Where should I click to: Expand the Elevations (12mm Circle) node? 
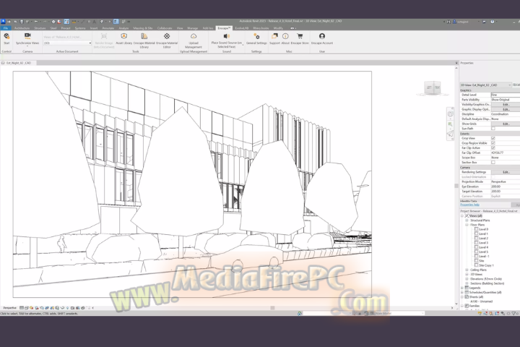point(467,279)
